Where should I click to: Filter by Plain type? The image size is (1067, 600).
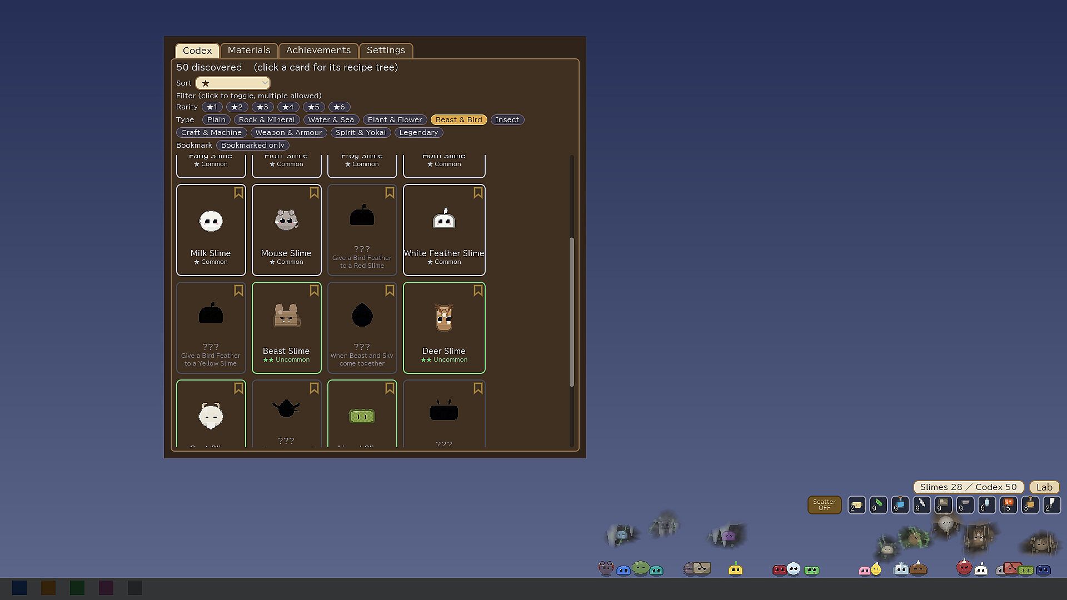click(216, 120)
